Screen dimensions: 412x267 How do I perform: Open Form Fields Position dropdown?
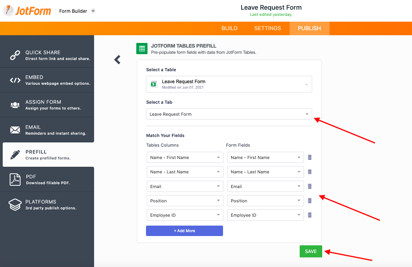265,200
